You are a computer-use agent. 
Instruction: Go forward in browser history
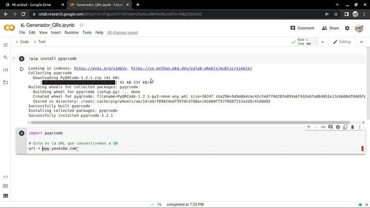pos(14,14)
